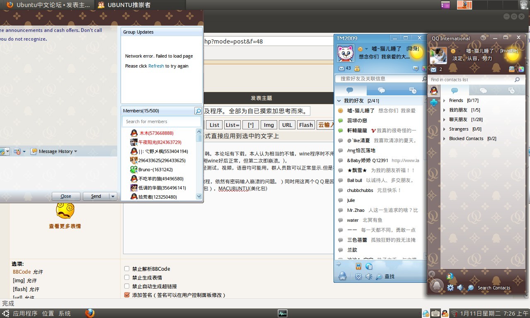Click the penguin icon in QQ International sidebar
The height and width of the screenshot is (318, 530).
pos(433,90)
